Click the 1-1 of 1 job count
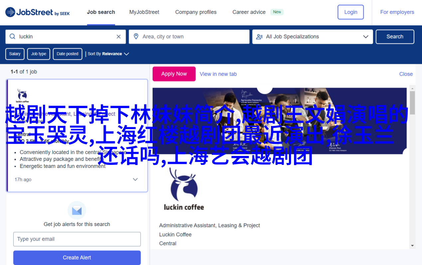 pos(24,71)
